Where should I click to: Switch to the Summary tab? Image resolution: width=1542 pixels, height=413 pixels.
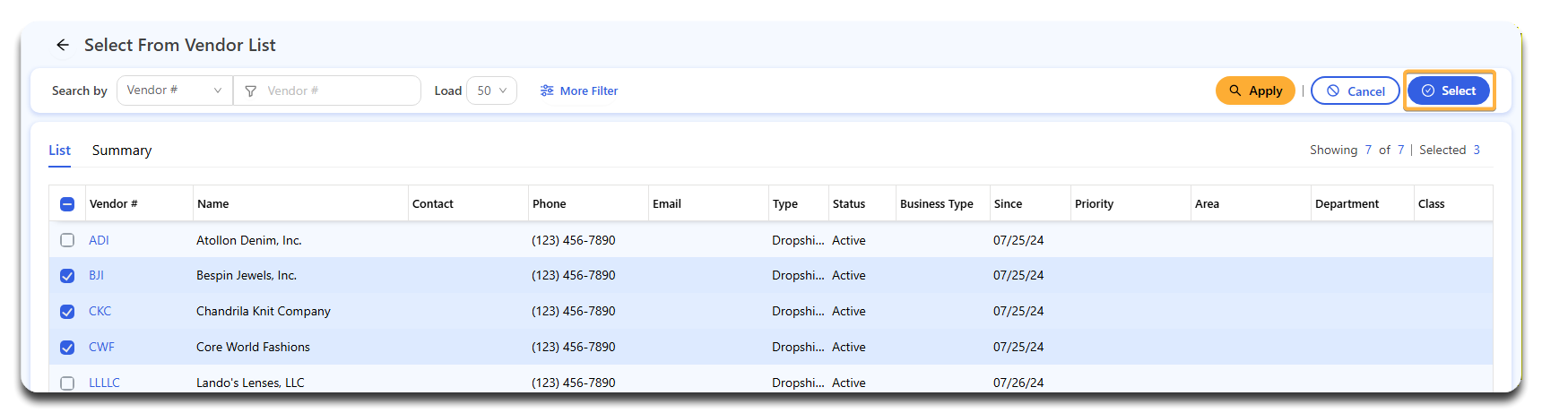coord(122,151)
